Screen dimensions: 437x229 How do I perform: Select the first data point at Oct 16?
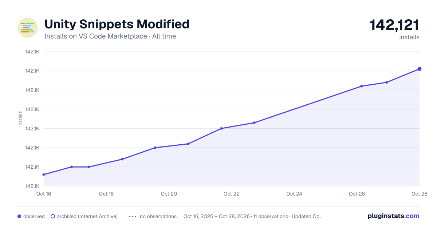(44, 174)
